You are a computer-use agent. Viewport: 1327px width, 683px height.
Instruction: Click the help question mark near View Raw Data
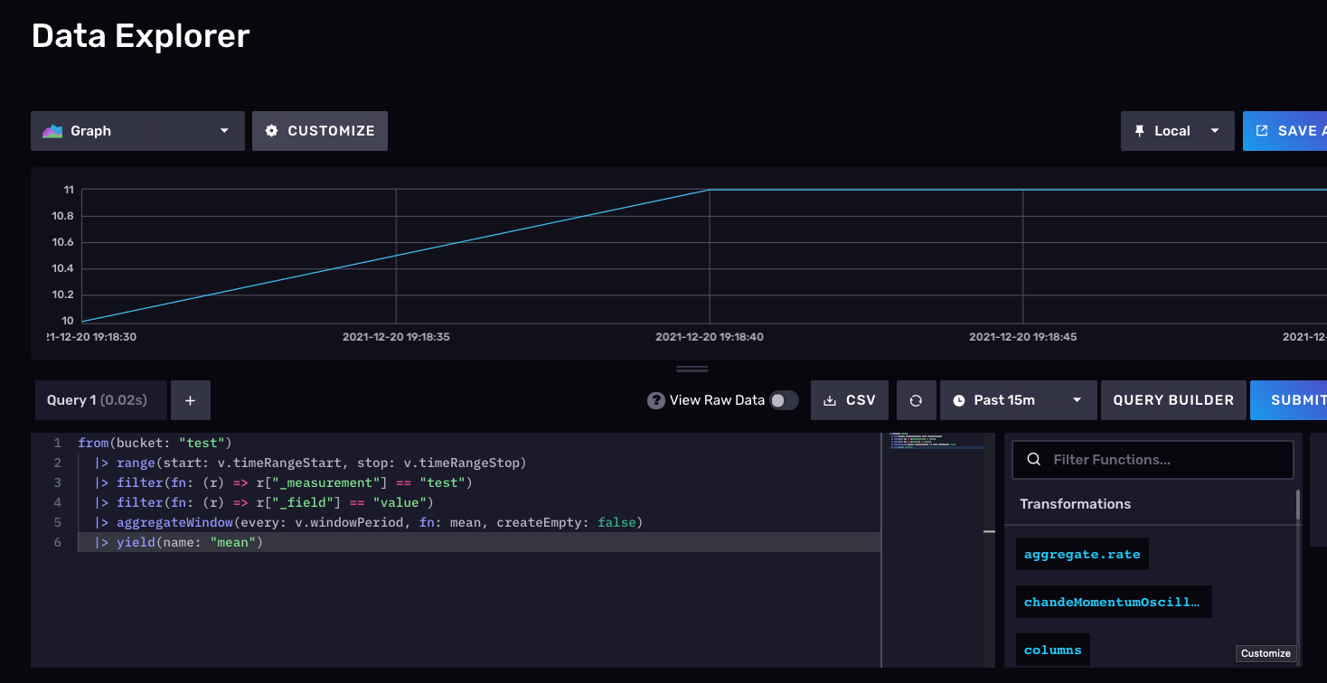654,399
